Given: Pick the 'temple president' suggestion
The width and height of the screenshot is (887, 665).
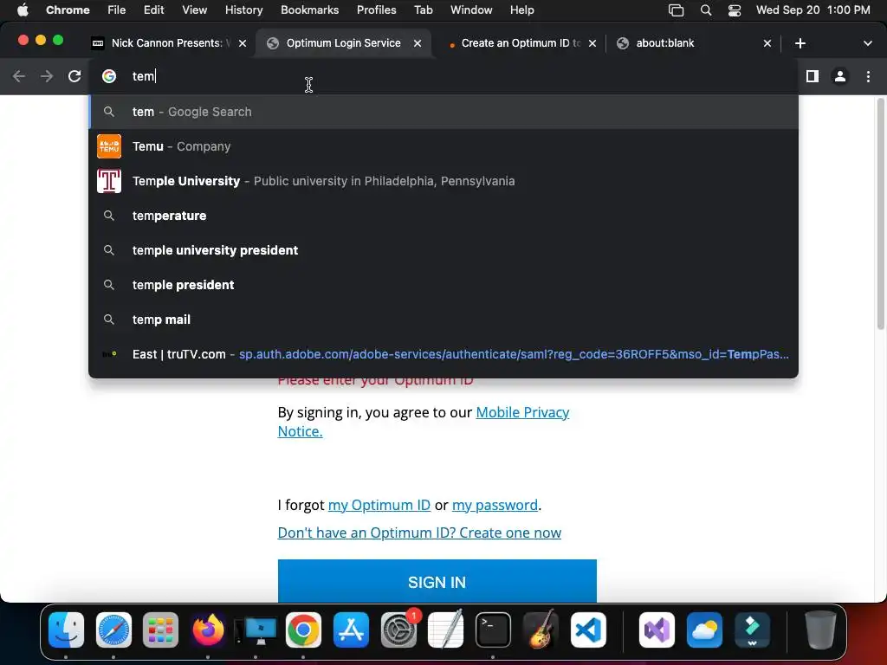Looking at the screenshot, I should pos(443,285).
